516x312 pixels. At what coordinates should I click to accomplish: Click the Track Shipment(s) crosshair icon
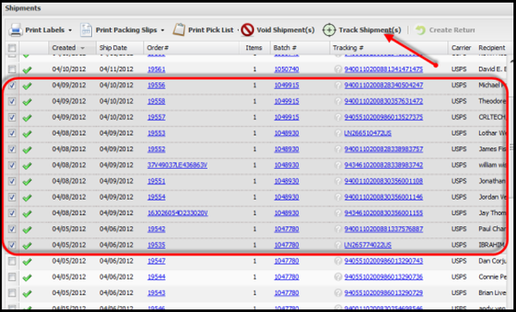(329, 30)
